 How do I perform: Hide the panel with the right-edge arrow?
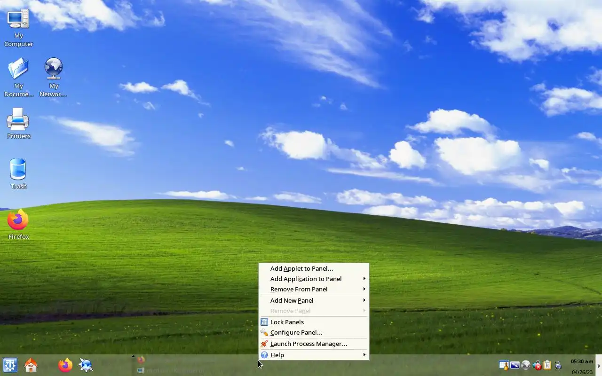[x=599, y=365]
